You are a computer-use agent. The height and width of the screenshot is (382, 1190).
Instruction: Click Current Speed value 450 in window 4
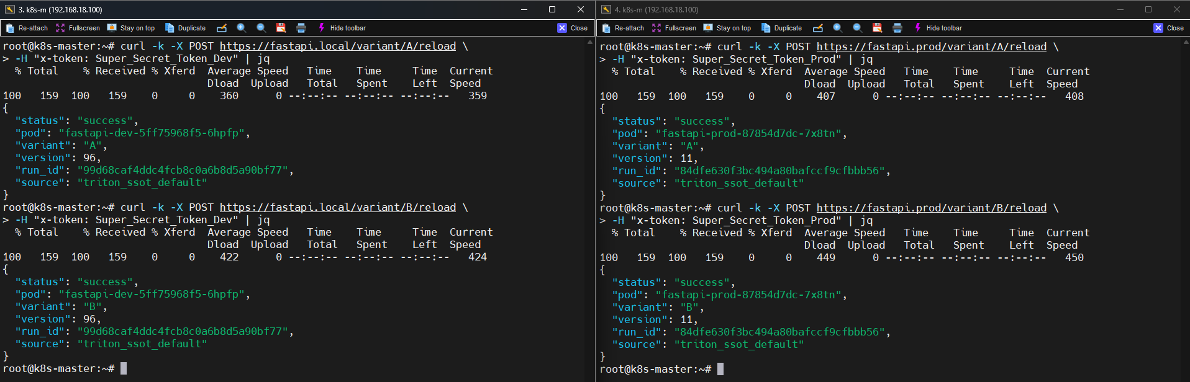tap(1074, 258)
